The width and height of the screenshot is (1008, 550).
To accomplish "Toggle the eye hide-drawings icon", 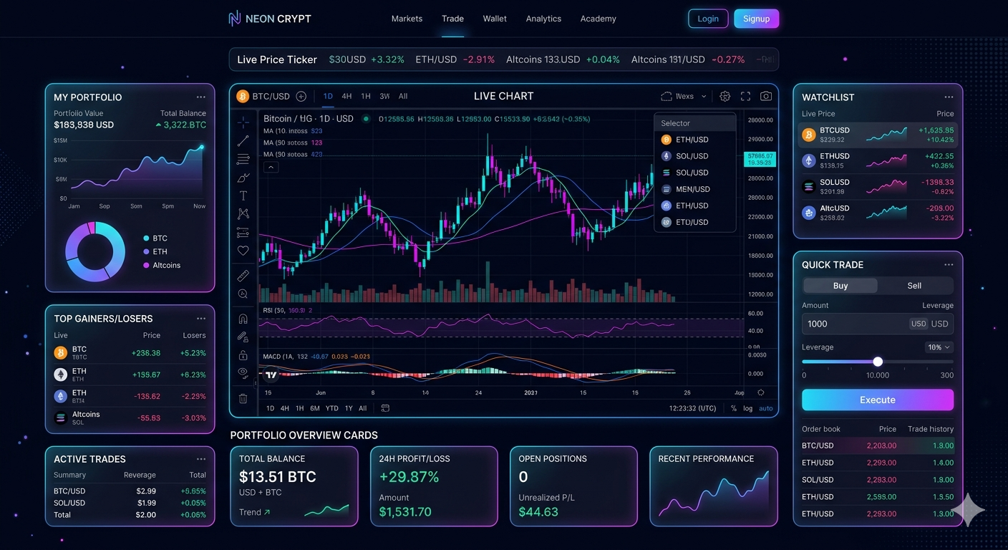I will tap(243, 372).
